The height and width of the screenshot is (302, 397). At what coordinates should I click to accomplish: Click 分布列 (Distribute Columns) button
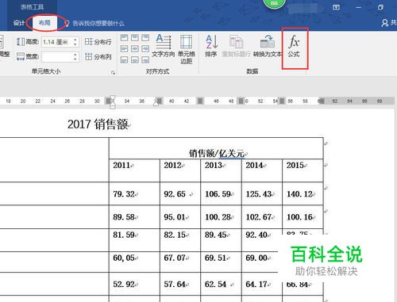pyautogui.click(x=98, y=56)
